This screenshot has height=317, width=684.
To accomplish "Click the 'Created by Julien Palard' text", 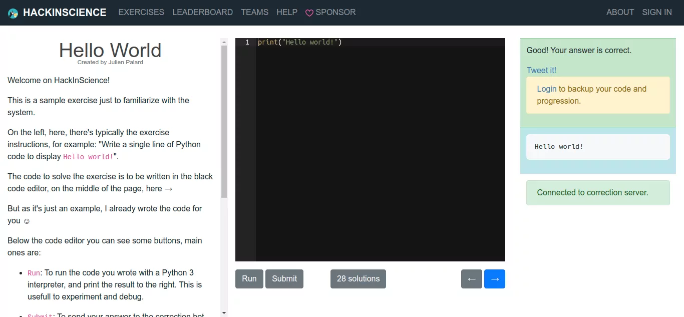I will point(110,63).
